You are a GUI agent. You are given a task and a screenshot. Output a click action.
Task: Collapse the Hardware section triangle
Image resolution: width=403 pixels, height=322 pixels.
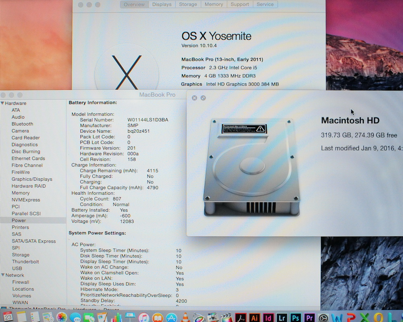tap(2, 103)
